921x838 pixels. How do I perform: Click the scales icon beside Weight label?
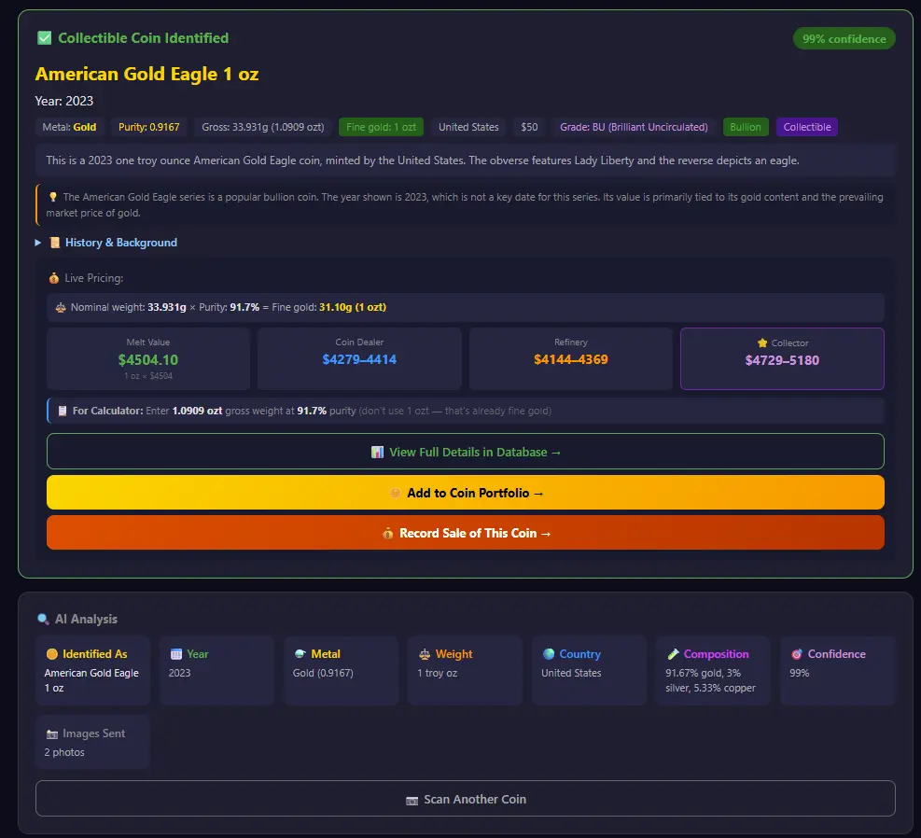tap(425, 654)
